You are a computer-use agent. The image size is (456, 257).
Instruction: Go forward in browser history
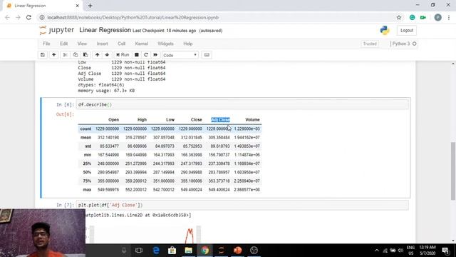coord(18,17)
